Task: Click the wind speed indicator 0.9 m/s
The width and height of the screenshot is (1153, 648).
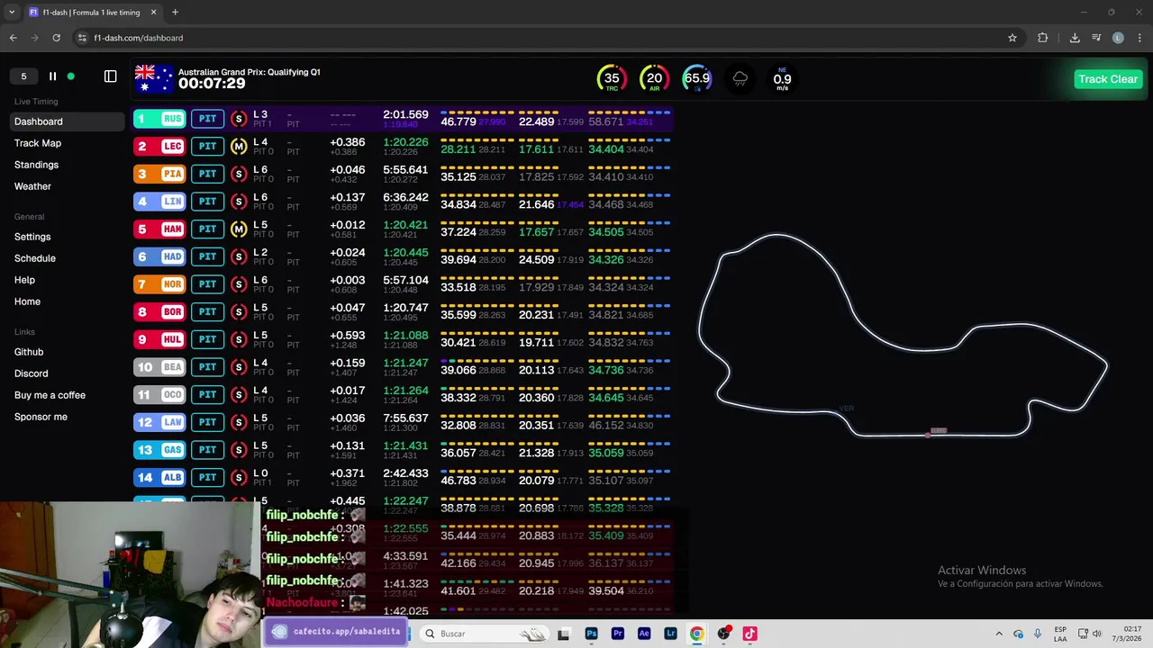Action: (x=782, y=79)
